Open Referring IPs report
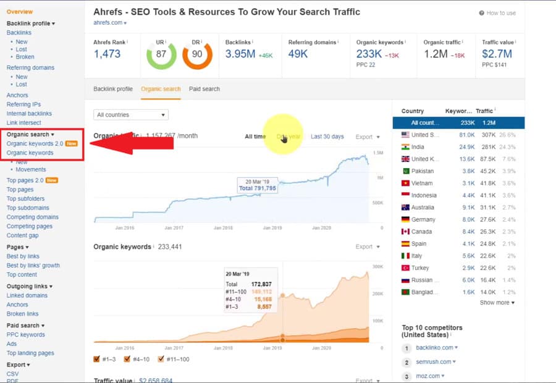Image resolution: width=556 pixels, height=383 pixels. click(23, 104)
